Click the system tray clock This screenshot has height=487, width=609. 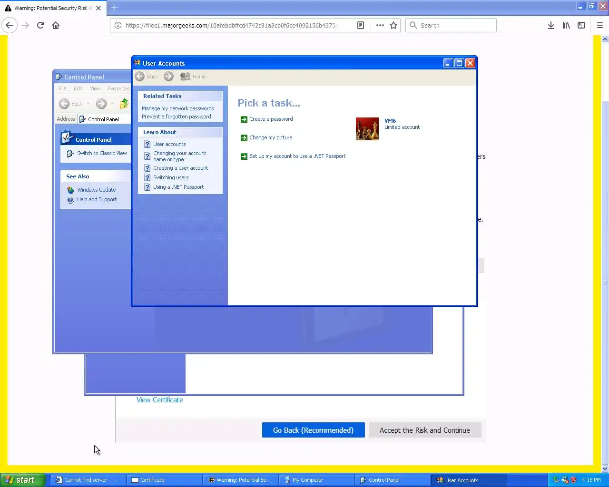pyautogui.click(x=591, y=480)
